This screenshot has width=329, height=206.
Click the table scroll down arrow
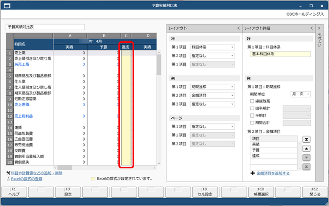point(159,164)
